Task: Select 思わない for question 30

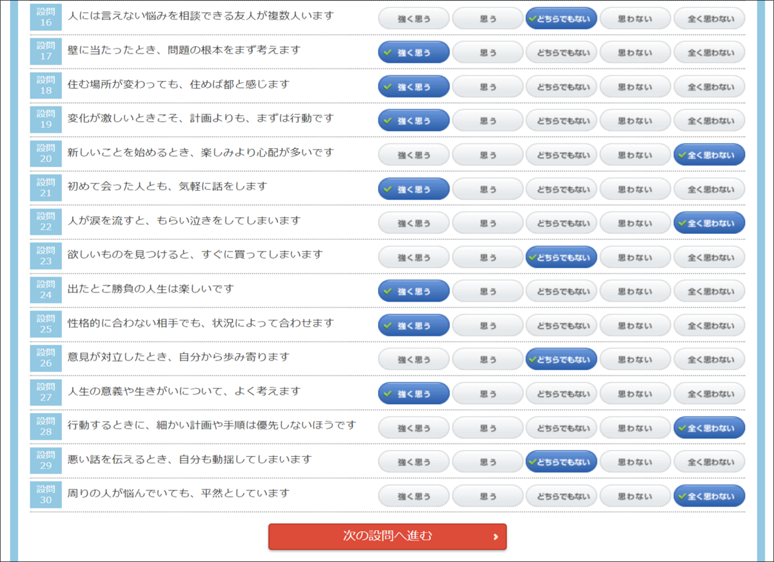Action: tap(635, 496)
